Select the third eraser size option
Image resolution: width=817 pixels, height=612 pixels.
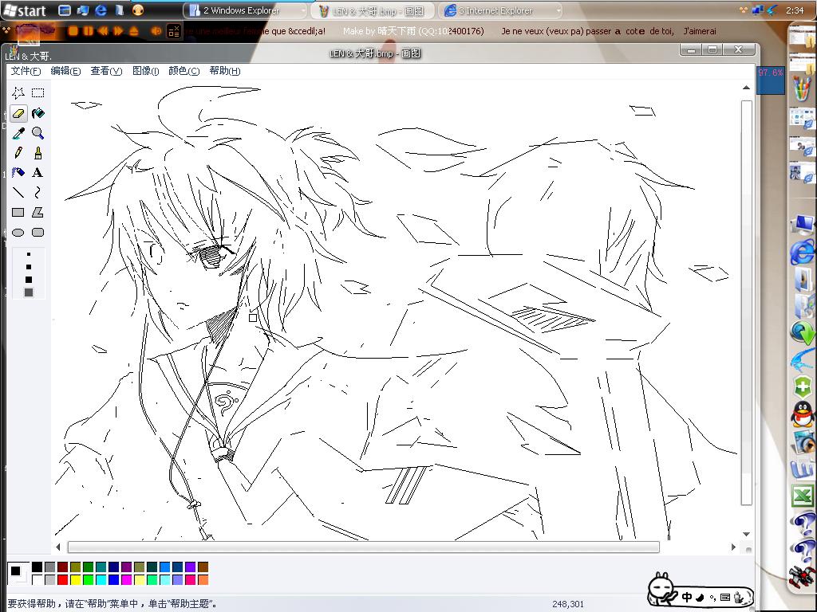(29, 280)
